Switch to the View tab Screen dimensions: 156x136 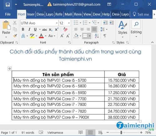click(x=87, y=14)
